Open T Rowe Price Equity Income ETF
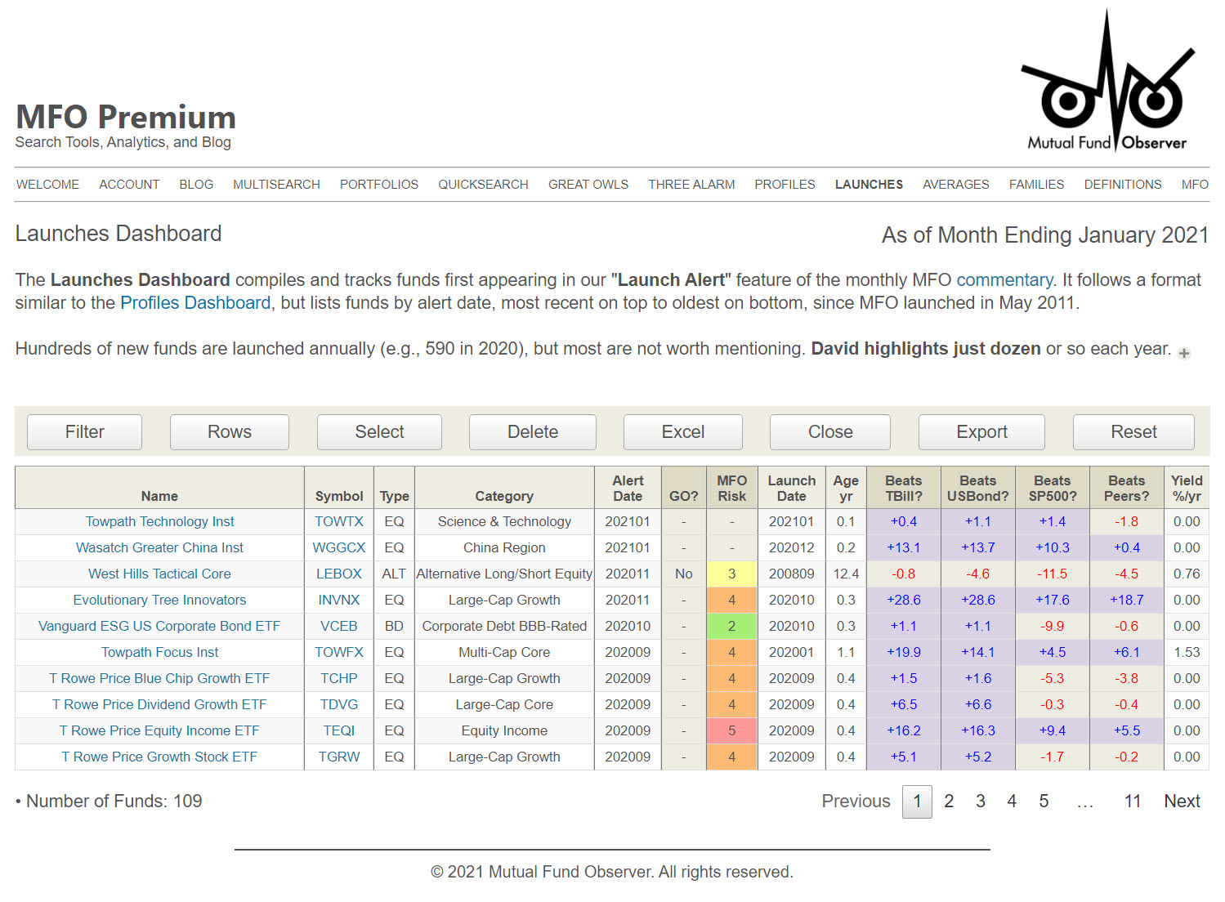Screen dimensions: 1225x902 point(160,731)
